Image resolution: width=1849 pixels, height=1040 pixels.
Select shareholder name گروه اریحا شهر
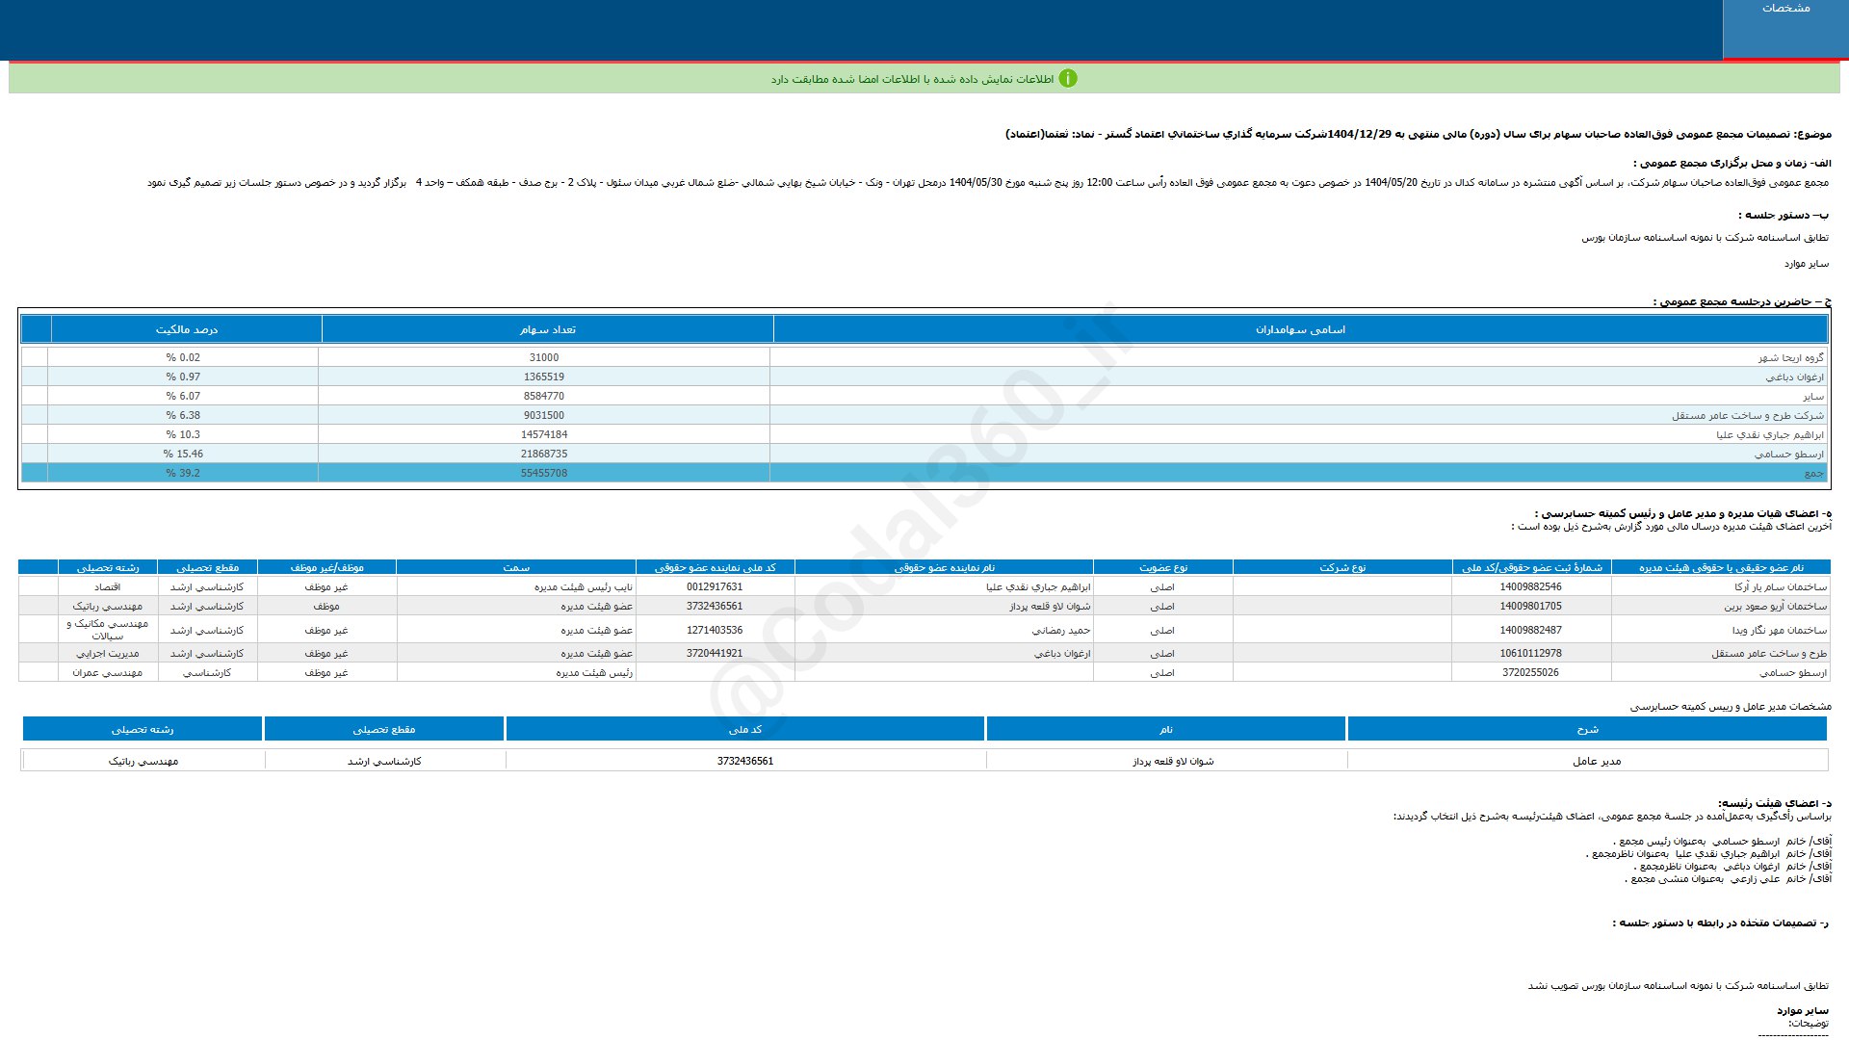[x=1790, y=358]
